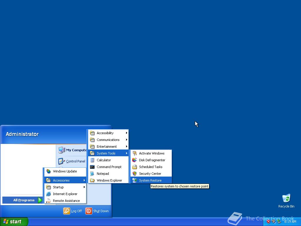This screenshot has height=226, width=301.
Task: Click the Control Panel icon
Action: click(61, 161)
